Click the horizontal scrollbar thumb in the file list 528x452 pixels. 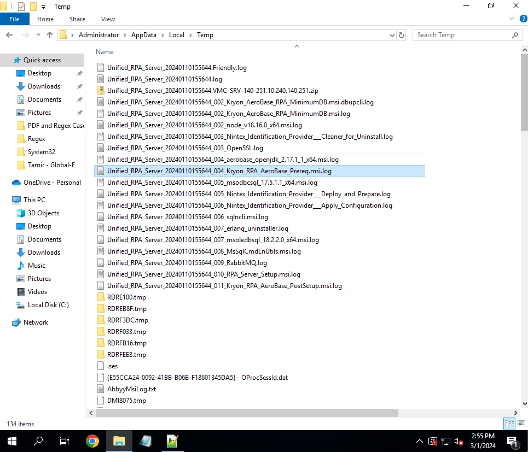[x=247, y=413]
